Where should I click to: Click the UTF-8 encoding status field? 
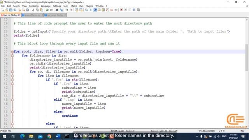pos(221,131)
